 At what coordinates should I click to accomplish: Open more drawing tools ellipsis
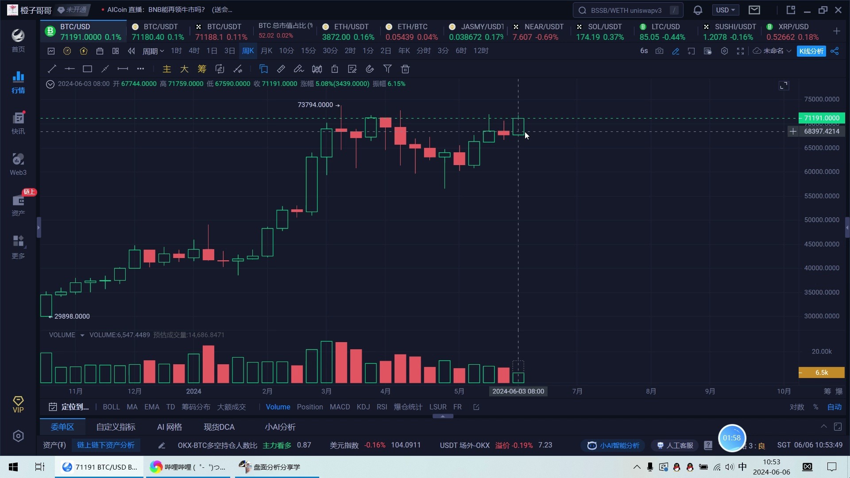[140, 69]
